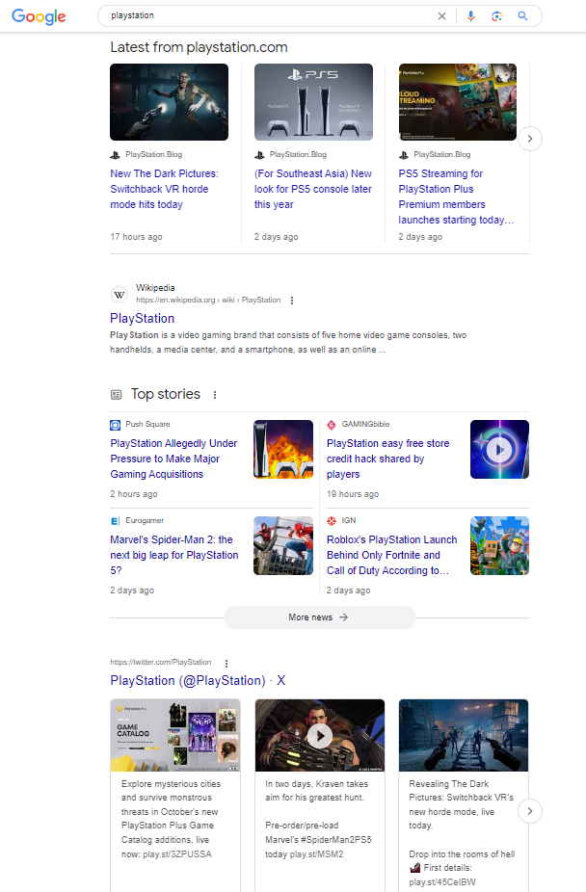Open the Game Catalog tweet image
Viewport: 586px width, 892px height.
[x=175, y=736]
